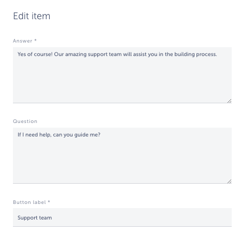Focus the Button label input field
The width and height of the screenshot is (241, 233).
[122, 217]
